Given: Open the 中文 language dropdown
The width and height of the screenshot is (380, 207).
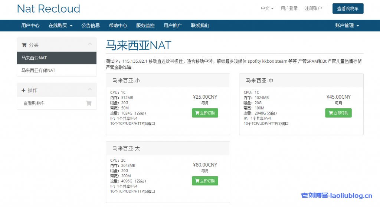Looking at the screenshot, I should [x=267, y=8].
